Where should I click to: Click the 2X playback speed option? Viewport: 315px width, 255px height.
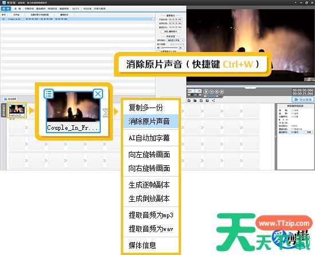pyautogui.click(x=199, y=91)
